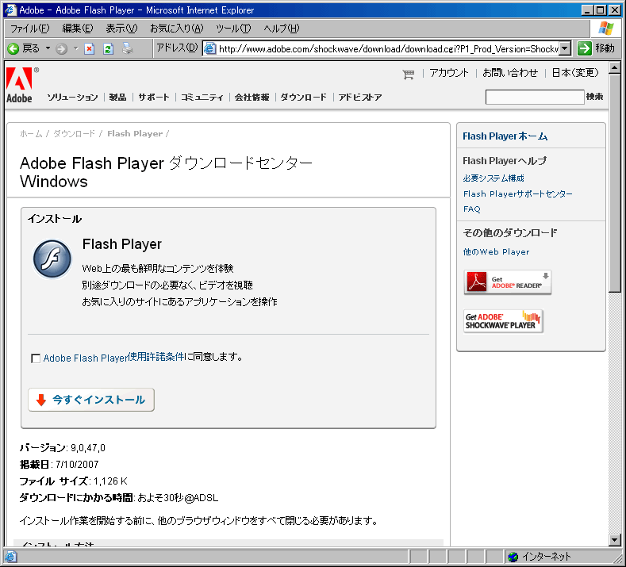Viewport: 626px width, 567px height.
Task: Open the ヘルプ(H) menu
Action: click(281, 29)
